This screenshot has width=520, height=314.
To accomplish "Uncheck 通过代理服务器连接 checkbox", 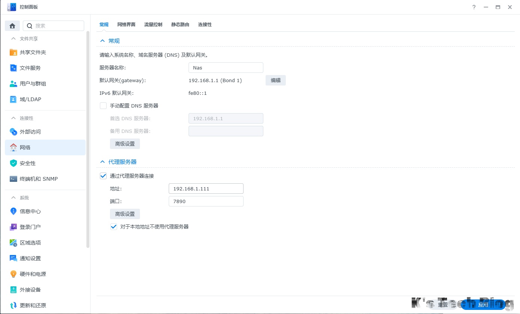I will 103,176.
